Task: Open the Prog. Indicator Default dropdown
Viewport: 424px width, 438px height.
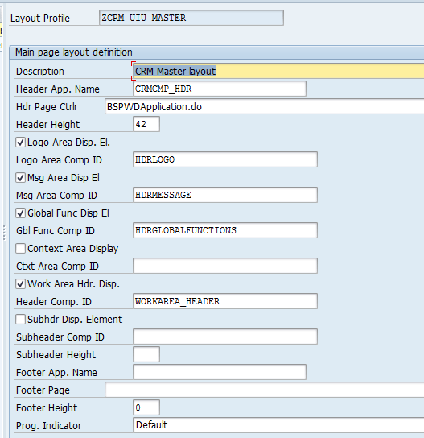Action: 278,425
